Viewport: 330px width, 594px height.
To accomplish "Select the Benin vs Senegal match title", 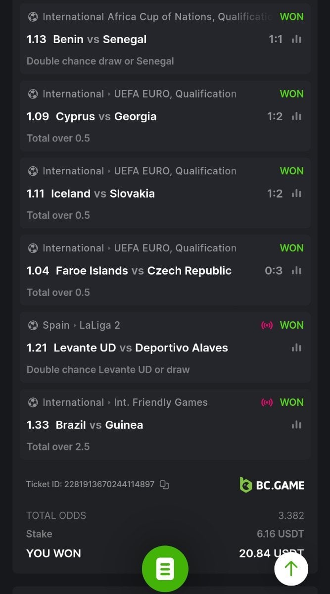I will [x=99, y=39].
